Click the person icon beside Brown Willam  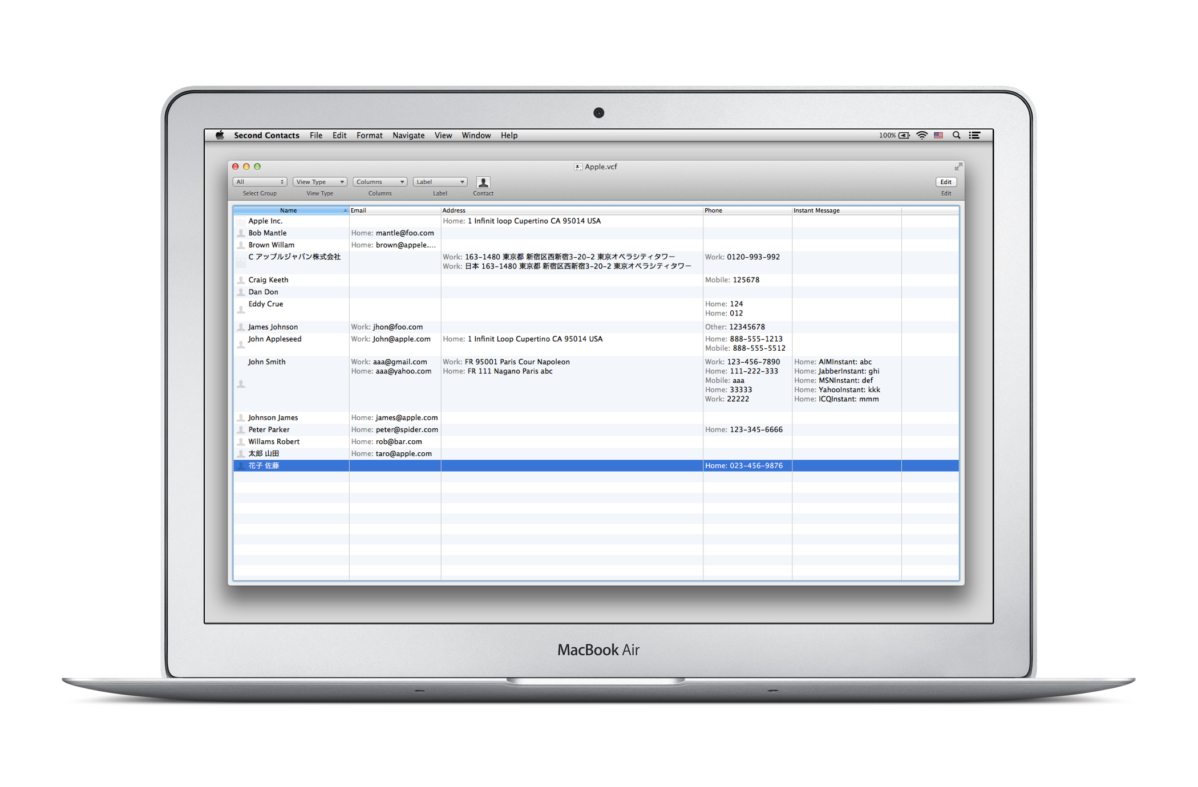coord(241,245)
